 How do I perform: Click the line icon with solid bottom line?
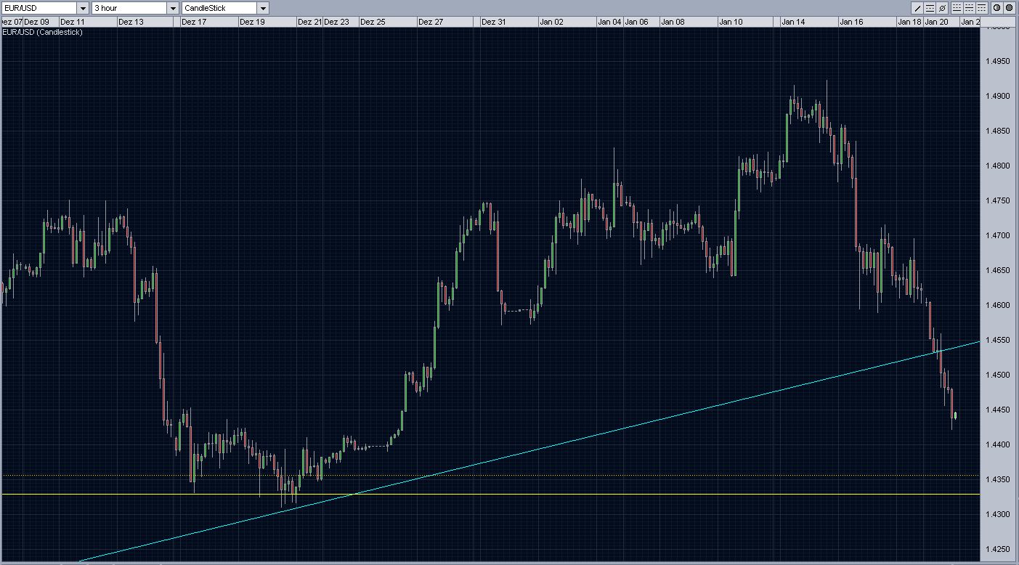957,8
